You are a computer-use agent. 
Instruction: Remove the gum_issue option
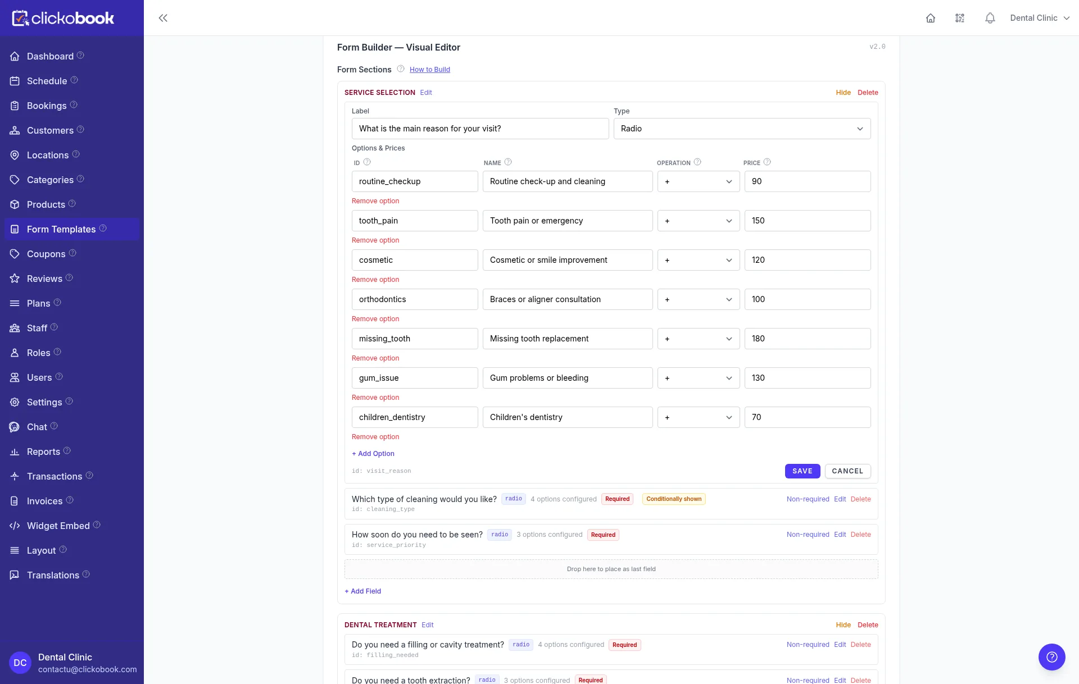(x=375, y=398)
